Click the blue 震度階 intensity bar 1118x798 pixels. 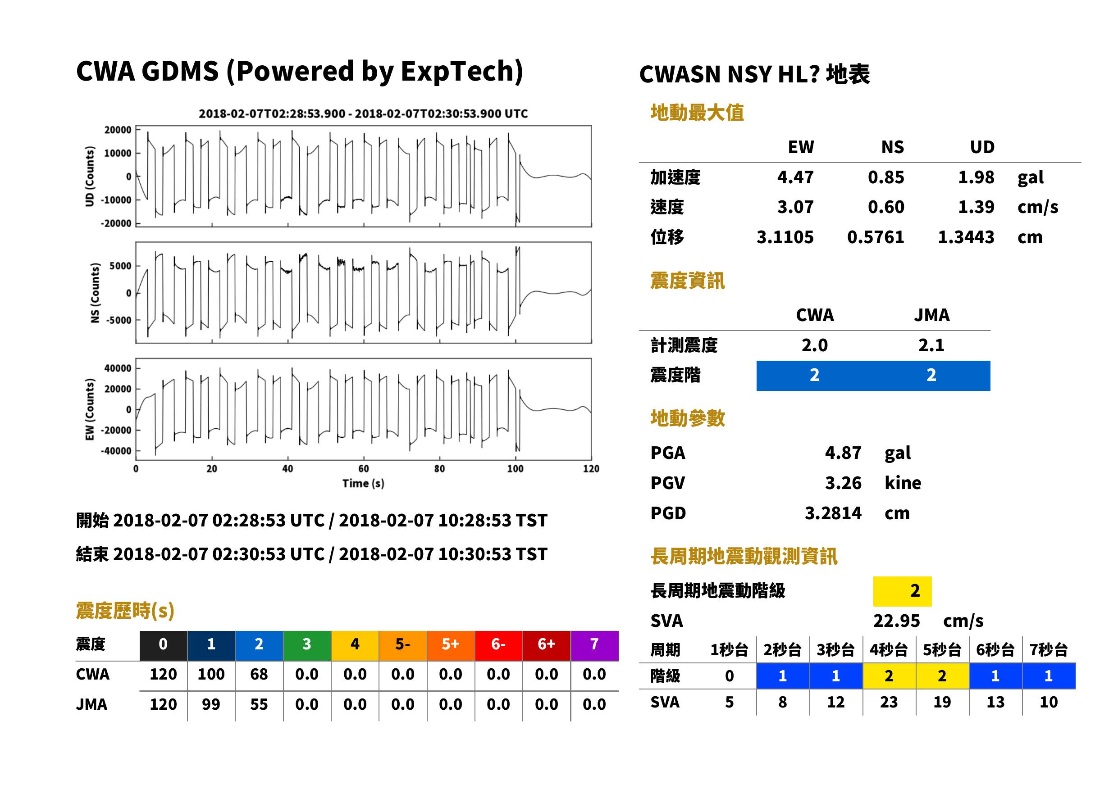pyautogui.click(x=873, y=376)
